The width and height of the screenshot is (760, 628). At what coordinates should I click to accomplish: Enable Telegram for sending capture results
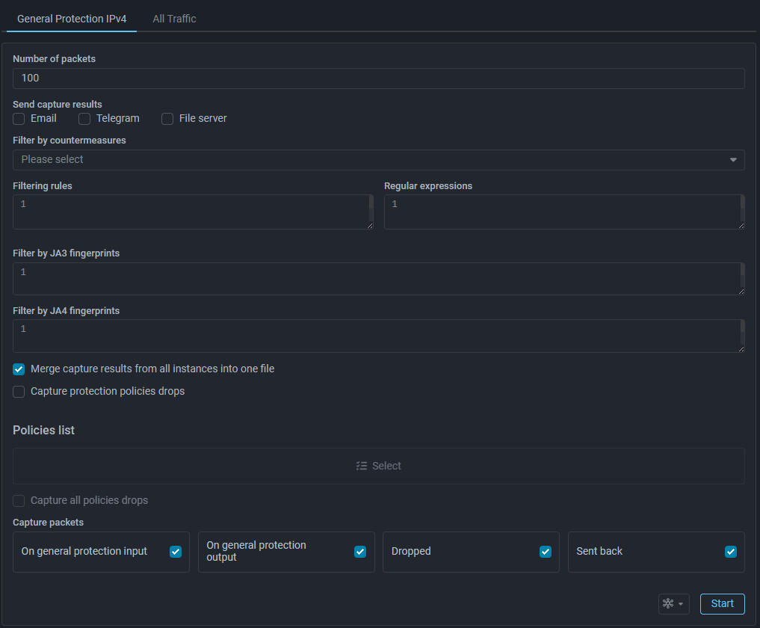(x=84, y=119)
